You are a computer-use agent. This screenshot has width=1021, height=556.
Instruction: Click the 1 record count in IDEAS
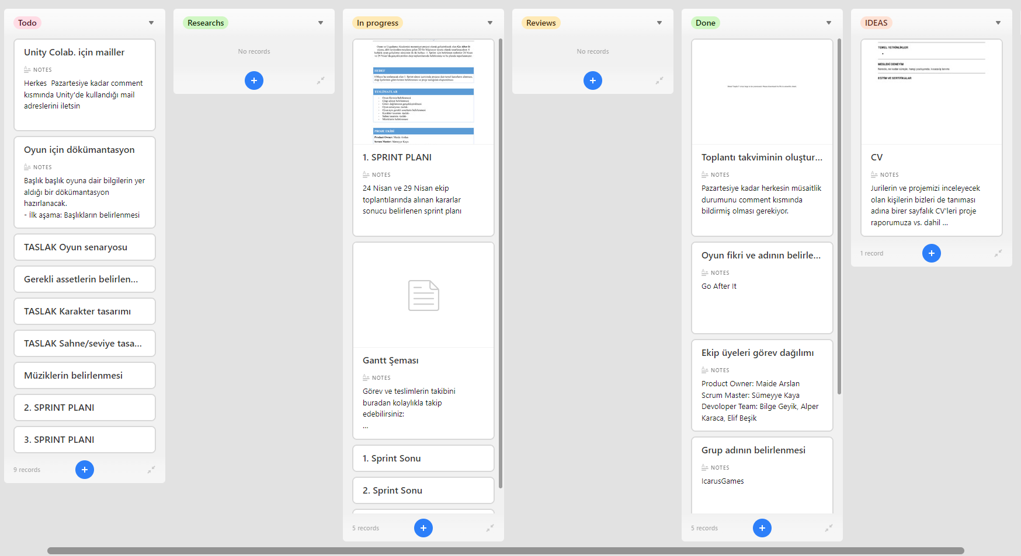[871, 253]
